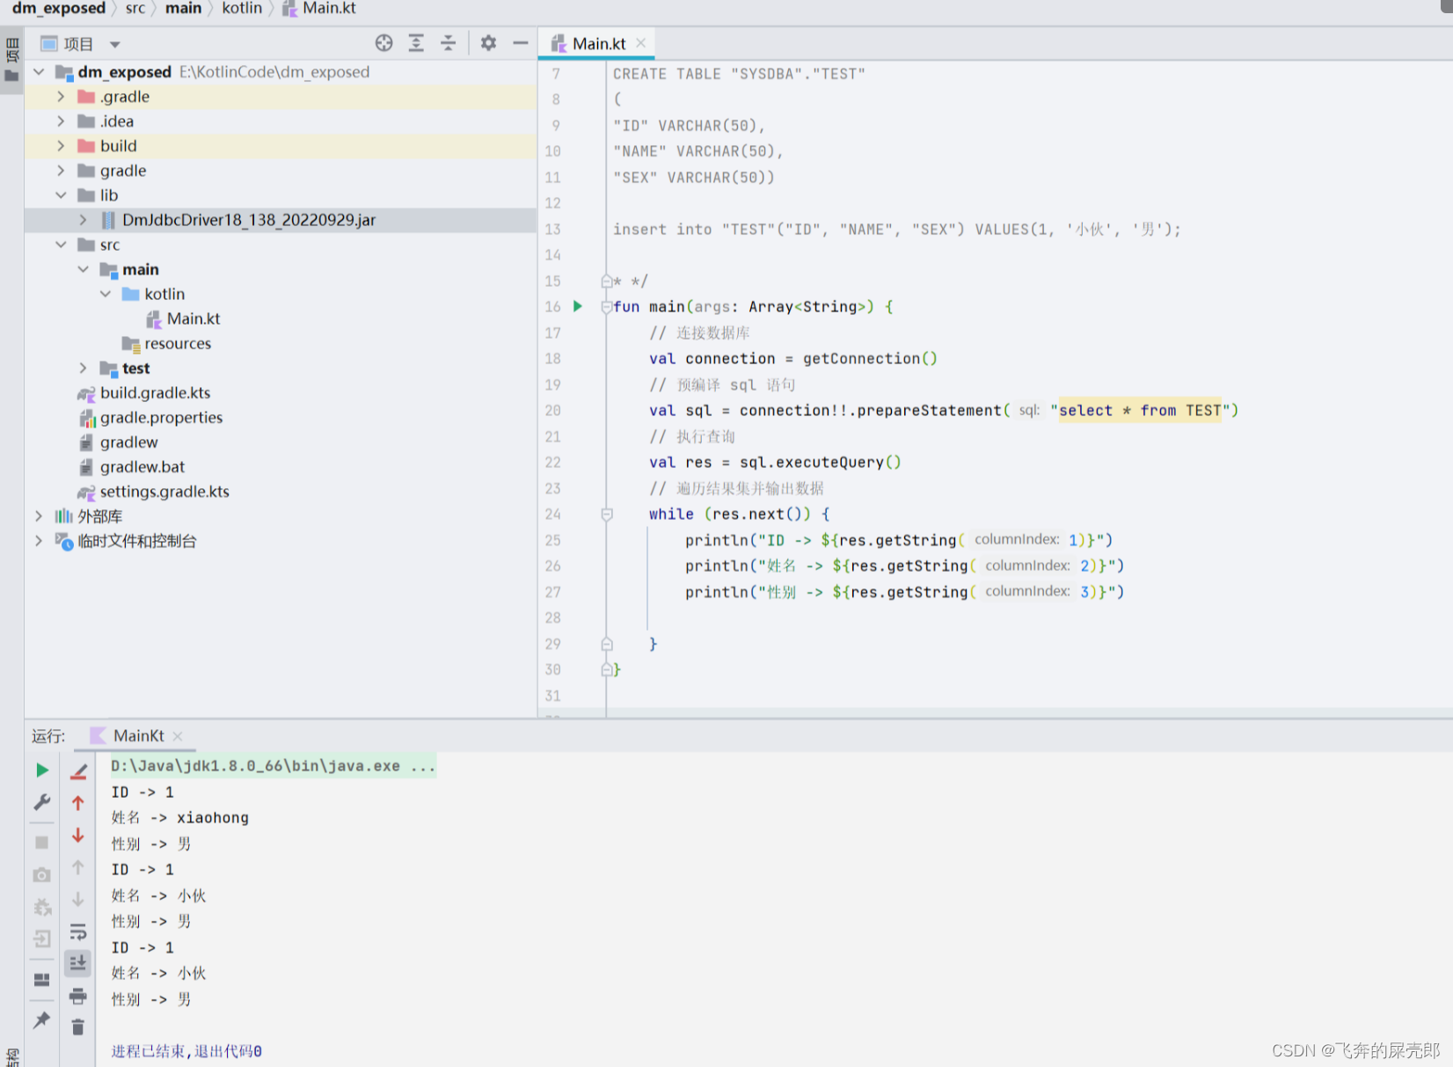Screen dimensions: 1453x1067
Task: Click the 项目 panel title label
Action: tap(78, 44)
